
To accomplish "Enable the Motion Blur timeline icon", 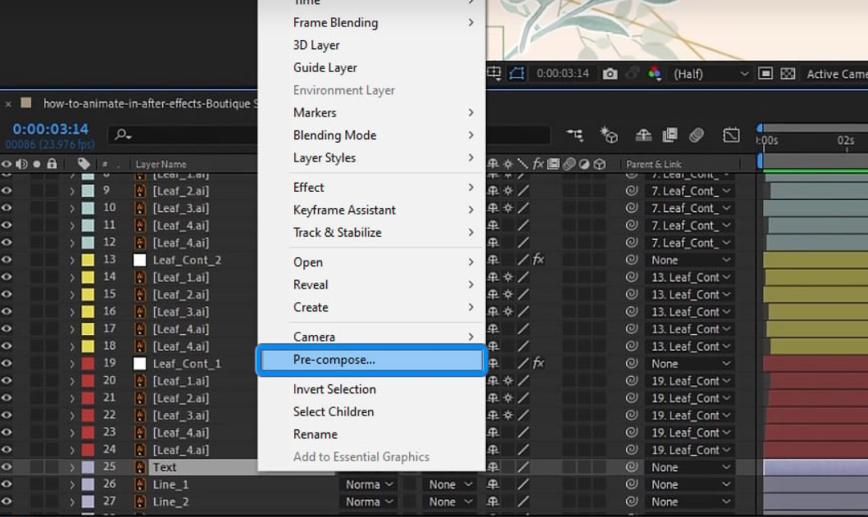I will click(x=697, y=134).
